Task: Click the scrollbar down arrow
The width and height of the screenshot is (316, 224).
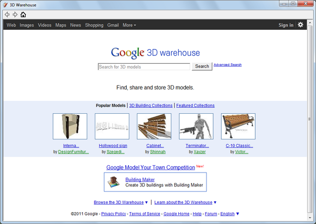Action: [310, 218]
